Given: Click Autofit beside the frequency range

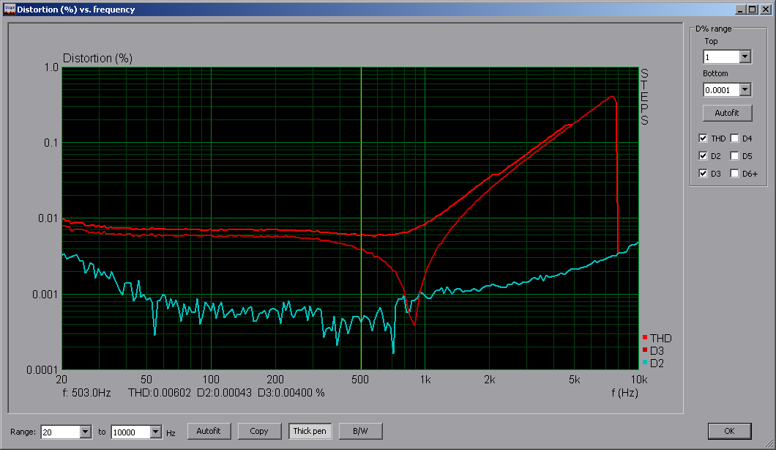Looking at the screenshot, I should [209, 431].
